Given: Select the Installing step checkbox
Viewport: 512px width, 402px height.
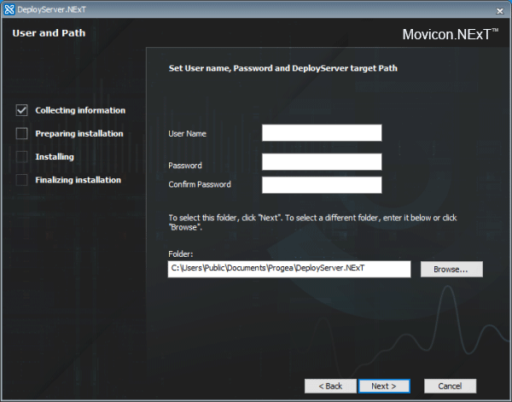Looking at the screenshot, I should [22, 157].
